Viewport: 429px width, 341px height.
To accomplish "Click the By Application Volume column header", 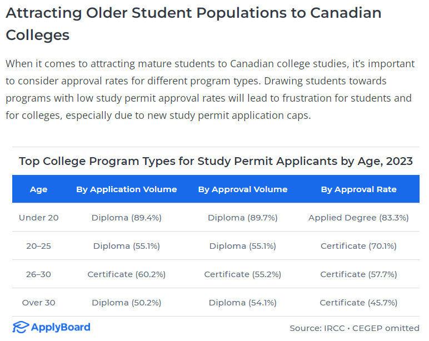I will click(x=127, y=189).
